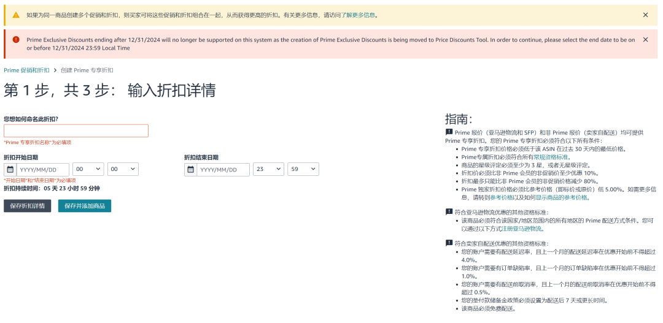Screen dimensions: 663x323
Task: Open the 注册亚马逊物流 link
Action: [x=521, y=229]
